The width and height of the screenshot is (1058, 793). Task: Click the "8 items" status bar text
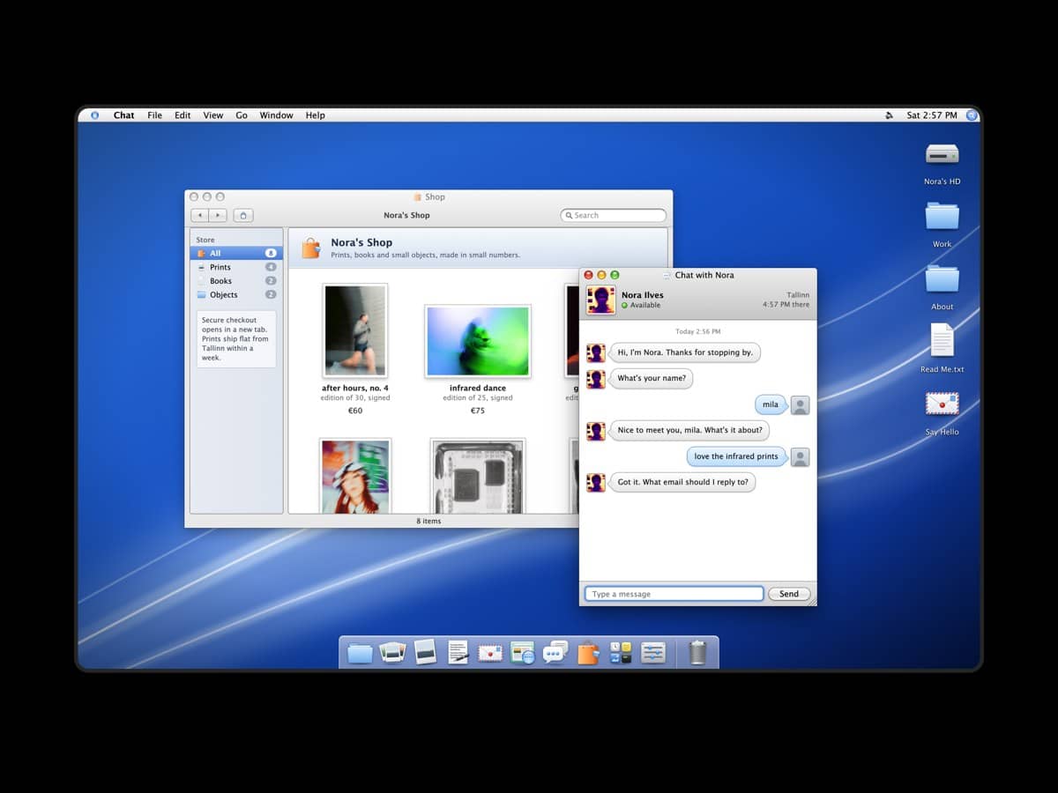[428, 522]
